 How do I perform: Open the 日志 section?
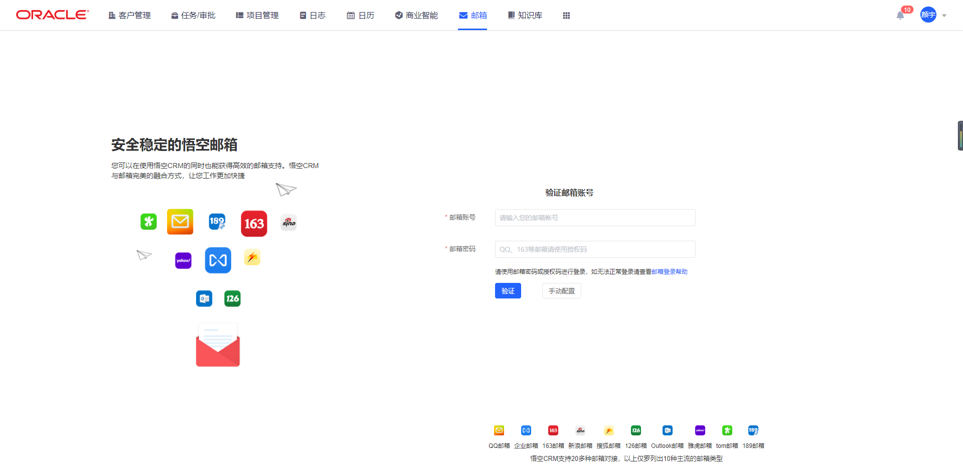(312, 16)
